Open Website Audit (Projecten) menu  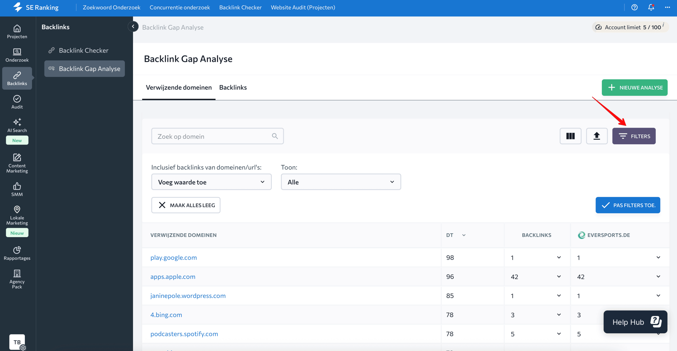click(303, 7)
